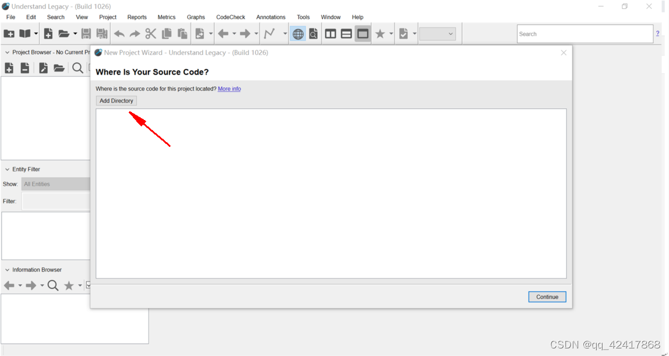Click open folder icon in Project Browser
Viewport: 669px width, 356px height.
(59, 68)
